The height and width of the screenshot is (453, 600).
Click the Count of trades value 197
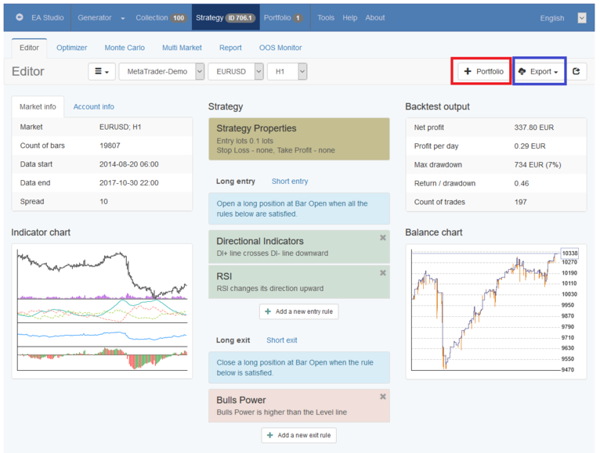pyautogui.click(x=520, y=202)
